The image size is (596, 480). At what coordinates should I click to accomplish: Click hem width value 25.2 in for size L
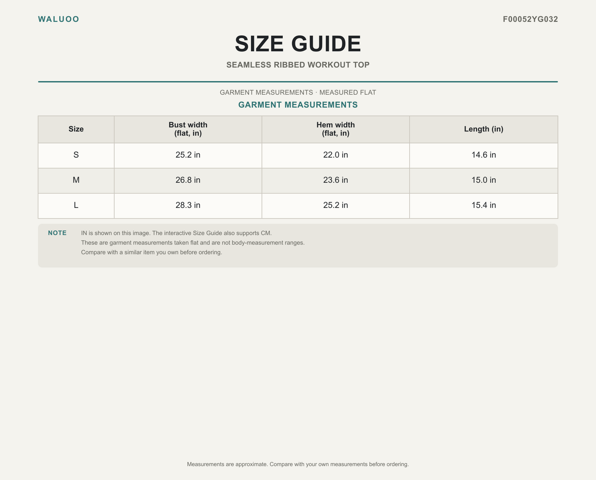click(x=336, y=205)
